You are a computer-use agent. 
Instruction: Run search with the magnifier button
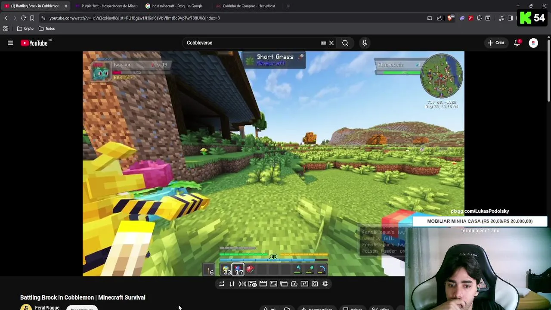tap(345, 43)
